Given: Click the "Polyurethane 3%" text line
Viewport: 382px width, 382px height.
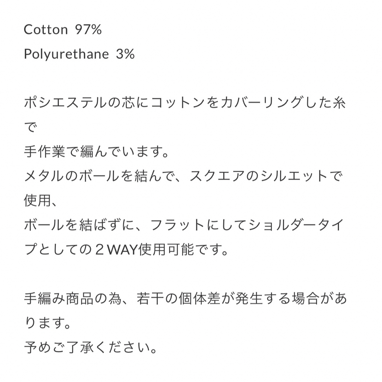Looking at the screenshot, I should (79, 54).
